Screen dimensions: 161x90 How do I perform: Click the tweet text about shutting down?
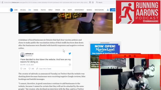[45, 60]
